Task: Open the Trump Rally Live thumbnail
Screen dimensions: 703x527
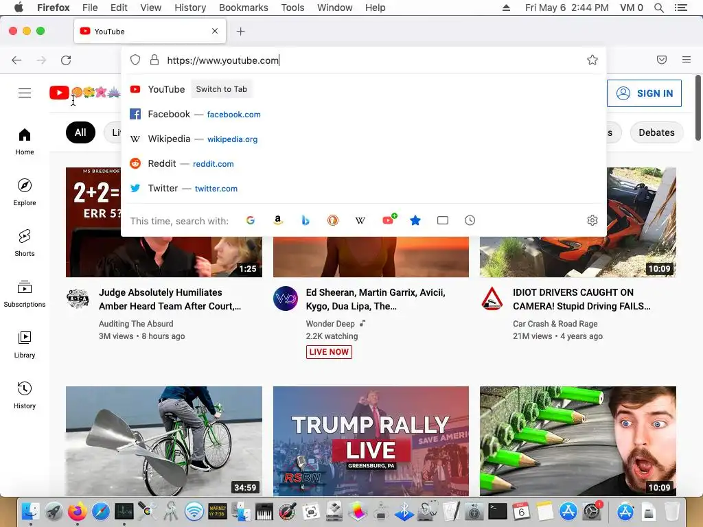Action: [x=371, y=441]
